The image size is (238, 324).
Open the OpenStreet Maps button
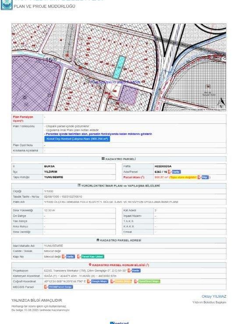pyautogui.click(x=149, y=281)
